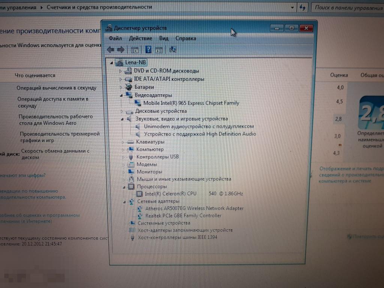
Task: Click the Back arrow in Device Manager toolbar
Action: click(111, 50)
